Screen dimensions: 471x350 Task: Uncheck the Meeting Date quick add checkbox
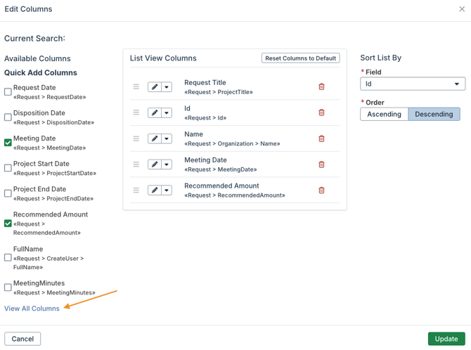point(8,143)
